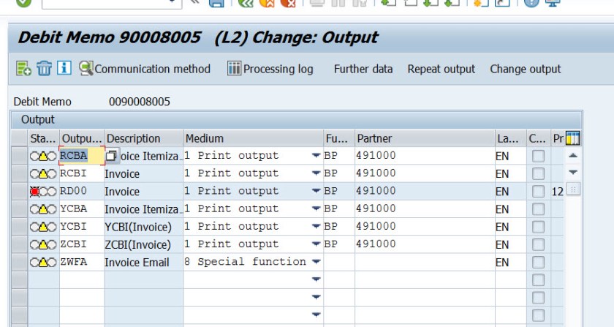This screenshot has width=614, height=327.
Task: Tick the checkbox in the RCBA row
Action: (538, 156)
